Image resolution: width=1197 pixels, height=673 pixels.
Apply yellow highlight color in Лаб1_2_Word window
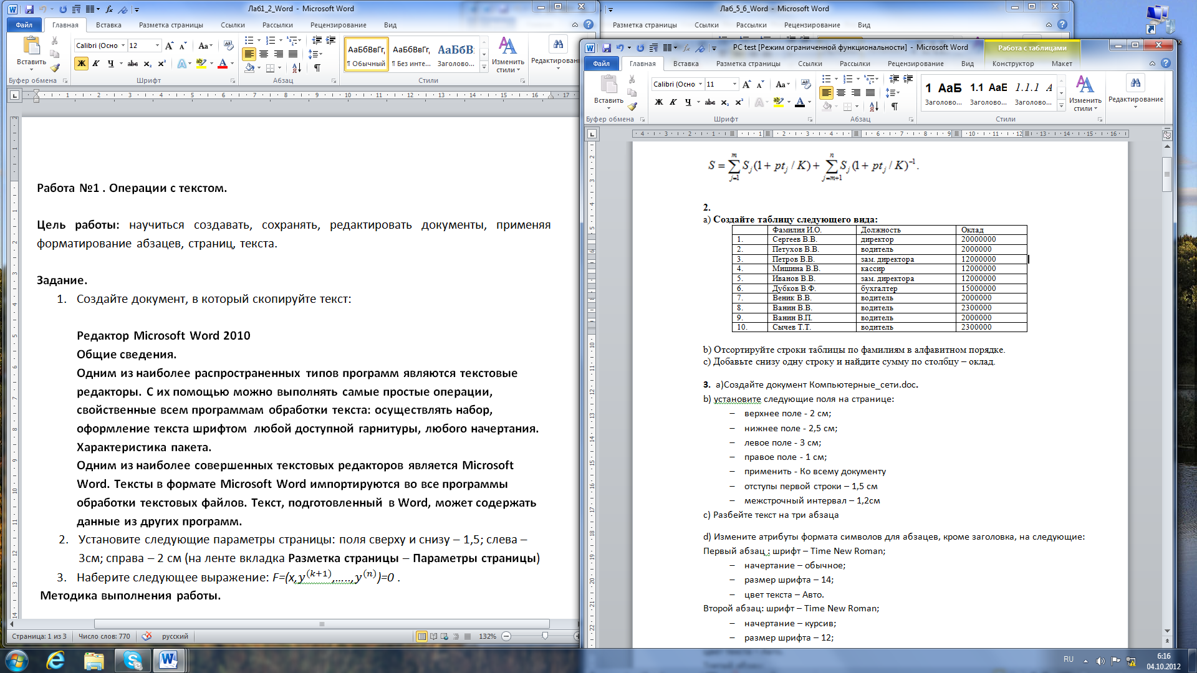click(201, 64)
